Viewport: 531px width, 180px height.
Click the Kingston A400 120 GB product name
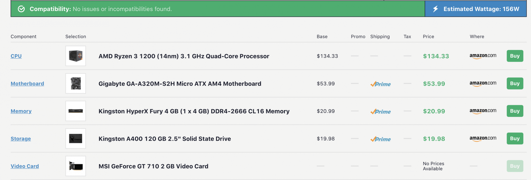coord(165,139)
